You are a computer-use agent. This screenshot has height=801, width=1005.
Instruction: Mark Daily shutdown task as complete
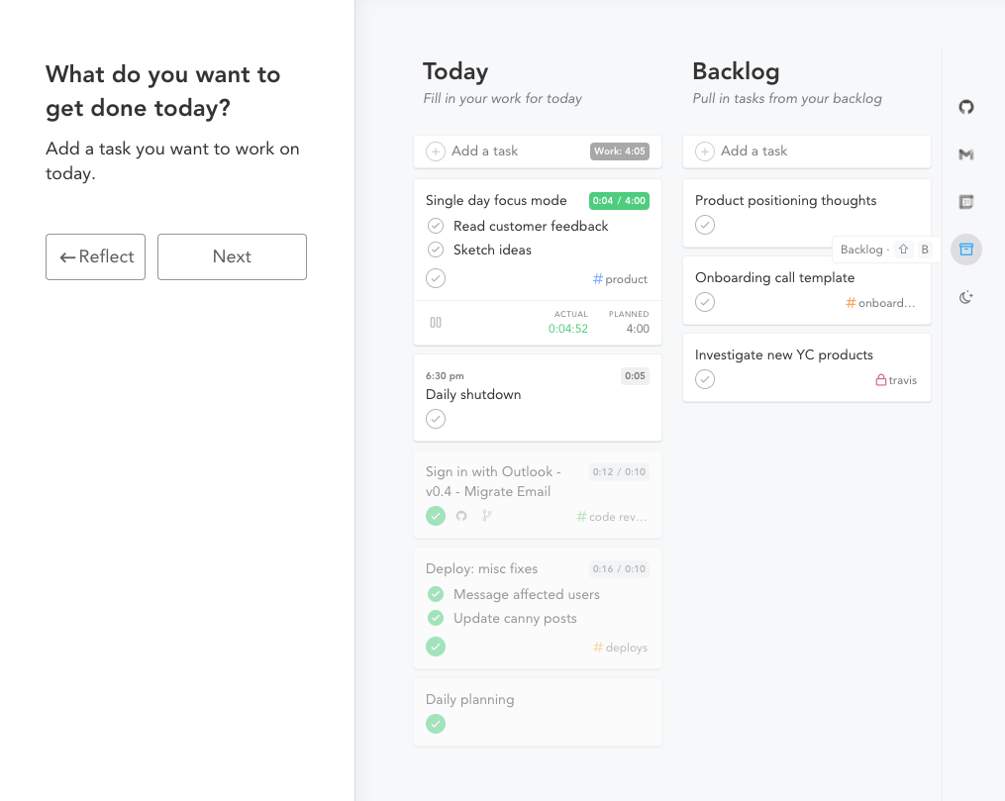pyautogui.click(x=436, y=419)
